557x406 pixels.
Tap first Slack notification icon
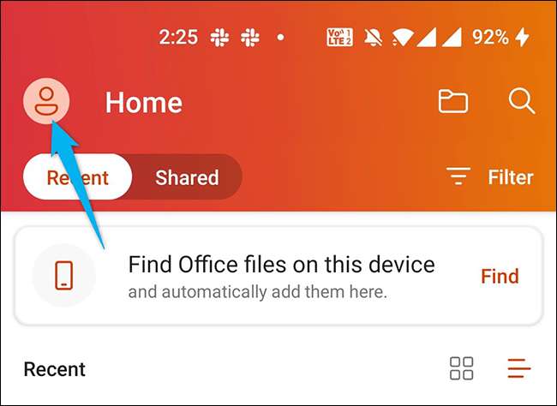coord(219,38)
